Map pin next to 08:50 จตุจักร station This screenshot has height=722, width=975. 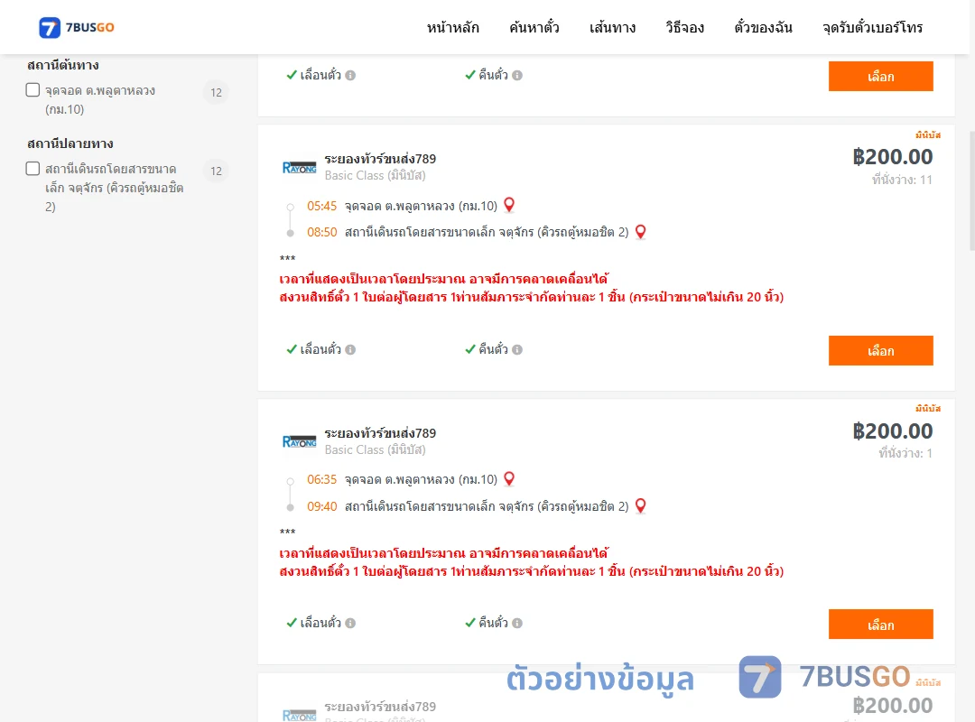click(640, 232)
